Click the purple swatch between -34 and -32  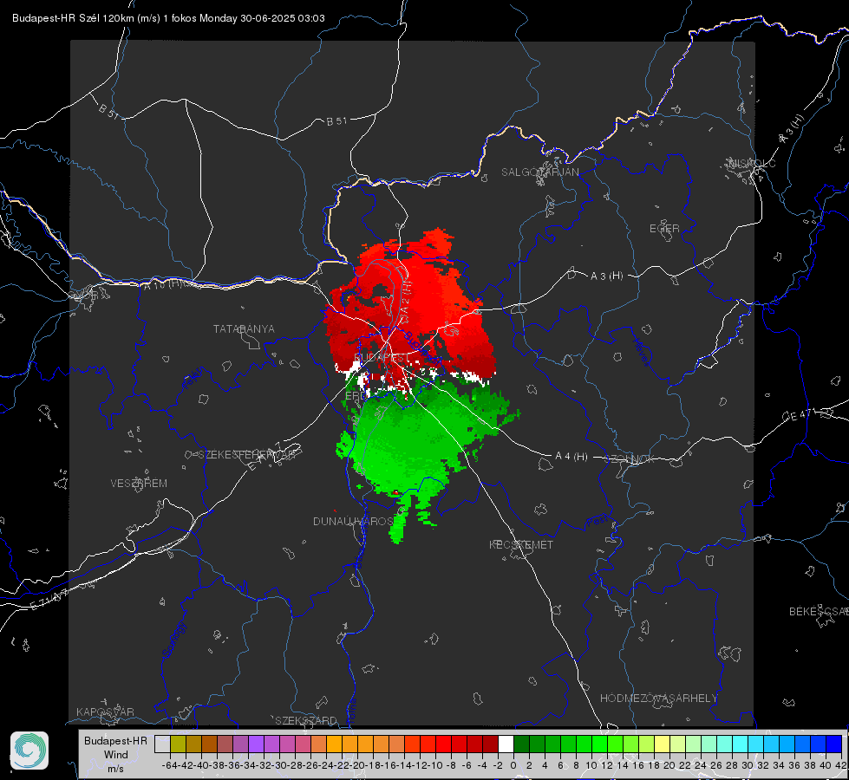coord(256,744)
